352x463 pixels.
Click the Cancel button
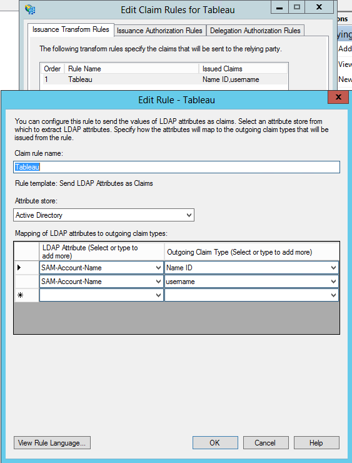point(266,442)
